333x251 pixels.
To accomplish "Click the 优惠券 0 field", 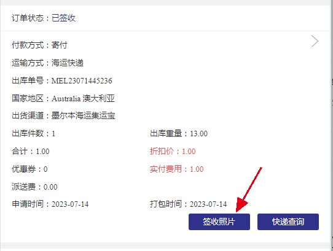I will pyautogui.click(x=29, y=169).
